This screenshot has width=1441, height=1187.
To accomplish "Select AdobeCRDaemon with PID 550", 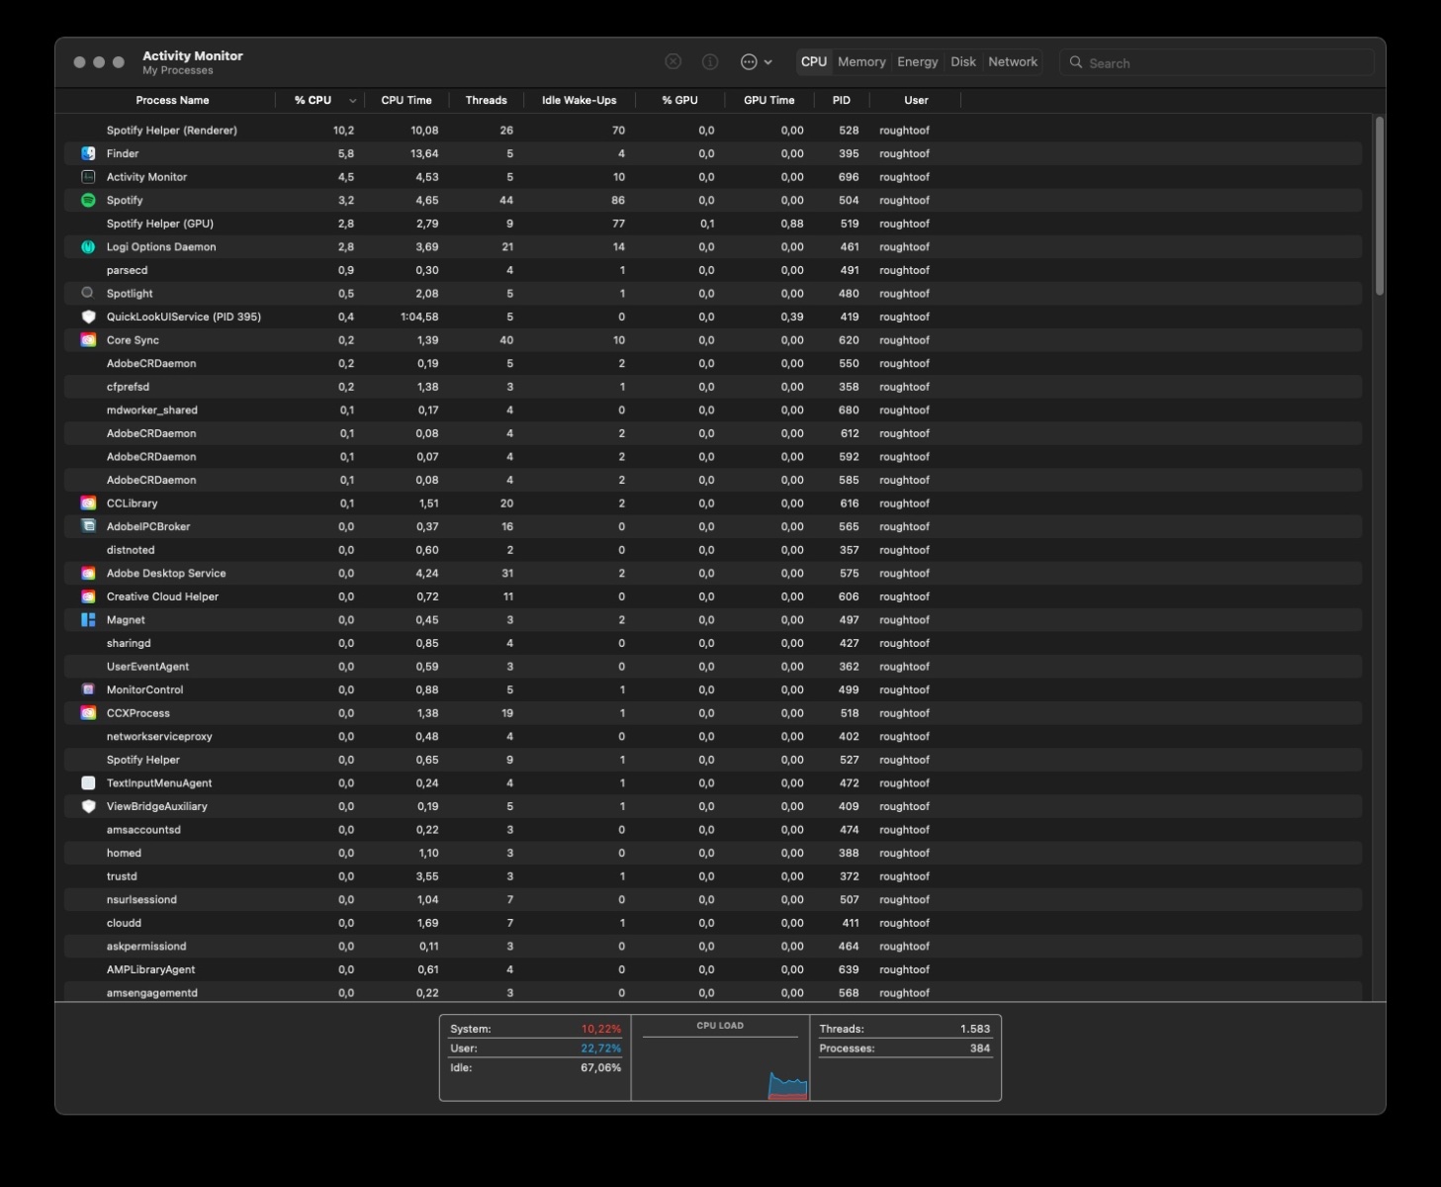I will [713, 363].
